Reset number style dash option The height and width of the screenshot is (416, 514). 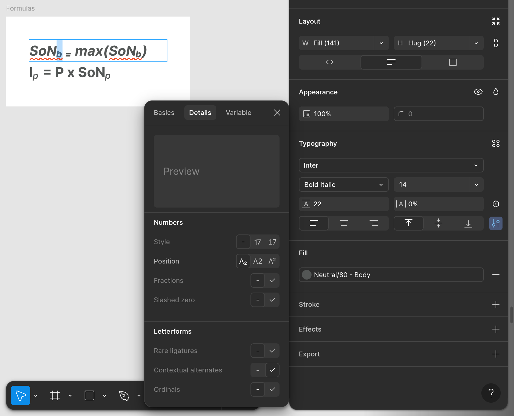click(243, 242)
